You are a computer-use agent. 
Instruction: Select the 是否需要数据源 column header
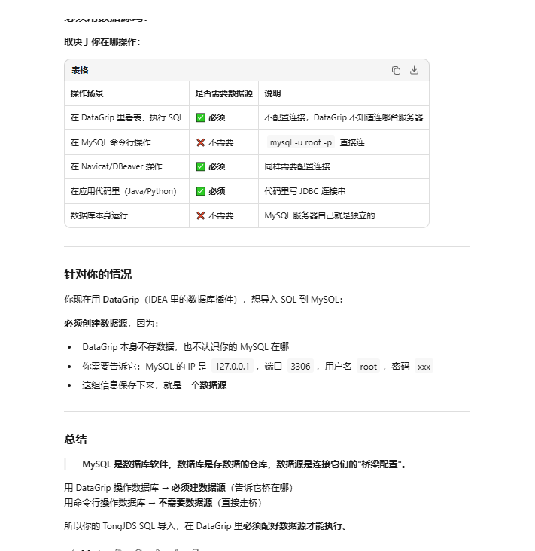[223, 93]
